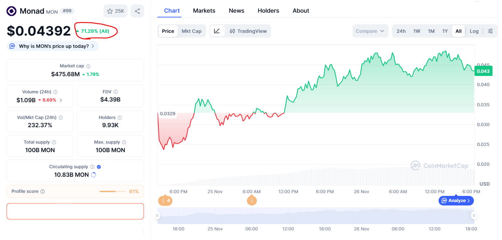Click Market cap info icon
The width and height of the screenshot is (502, 240).
click(x=88, y=66)
